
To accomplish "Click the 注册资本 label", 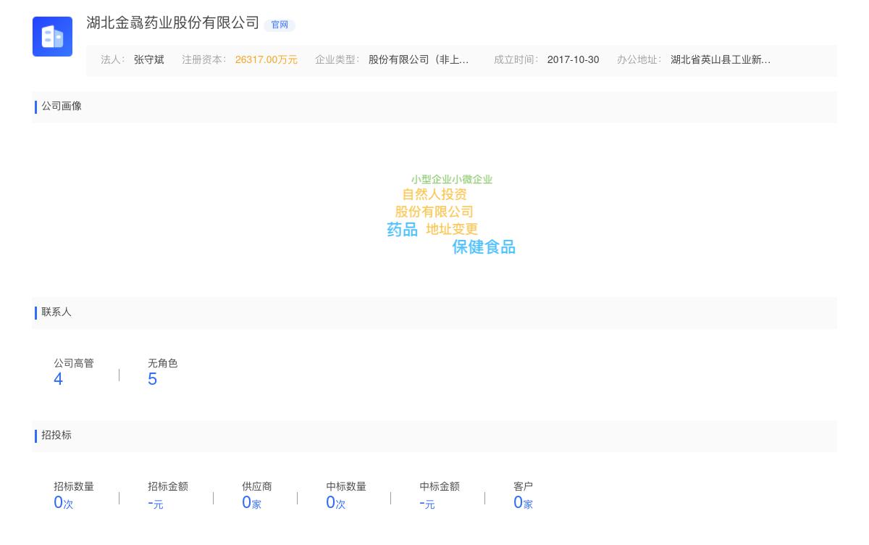I will pyautogui.click(x=204, y=60).
